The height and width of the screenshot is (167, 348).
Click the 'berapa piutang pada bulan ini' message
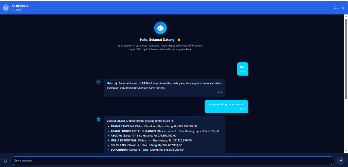click(226, 106)
